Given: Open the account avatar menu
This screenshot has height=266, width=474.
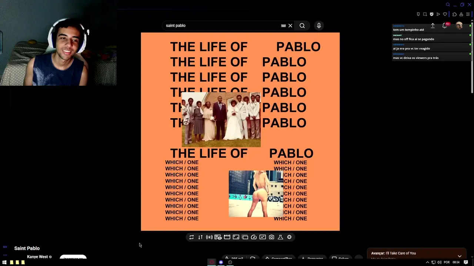Looking at the screenshot, I should click(x=459, y=25).
